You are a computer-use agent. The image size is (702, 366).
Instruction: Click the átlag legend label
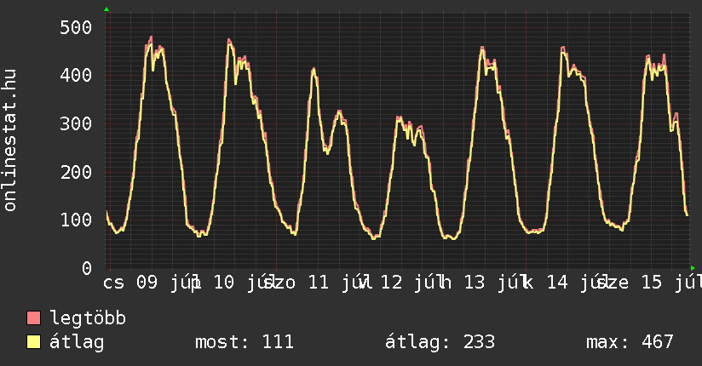click(77, 342)
